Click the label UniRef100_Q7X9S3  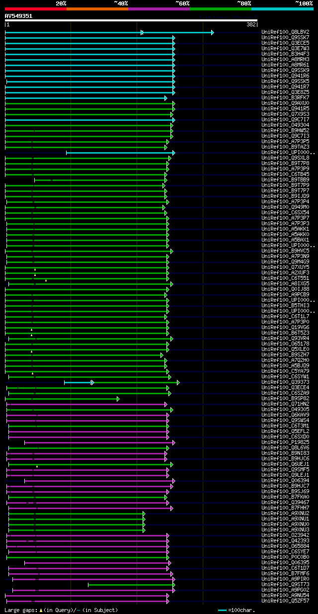pyautogui.click(x=285, y=114)
